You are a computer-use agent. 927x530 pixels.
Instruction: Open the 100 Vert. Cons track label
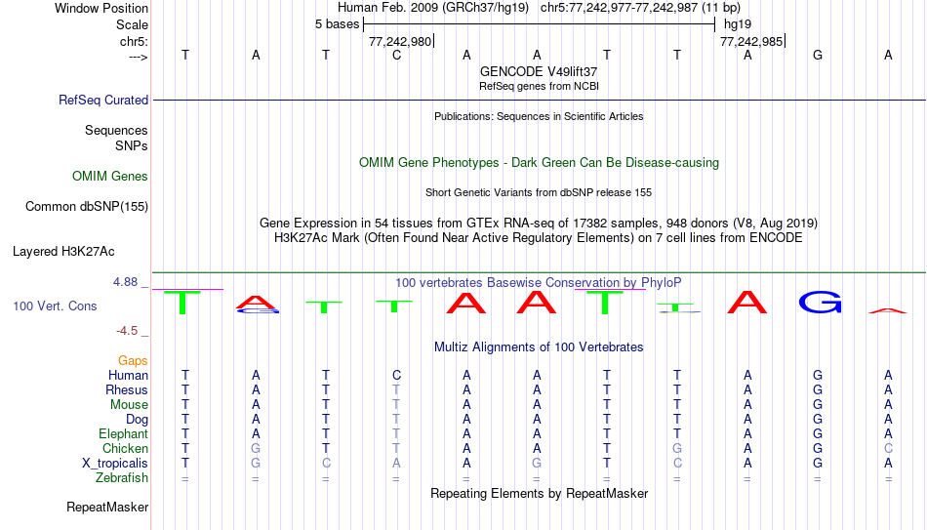coord(55,306)
